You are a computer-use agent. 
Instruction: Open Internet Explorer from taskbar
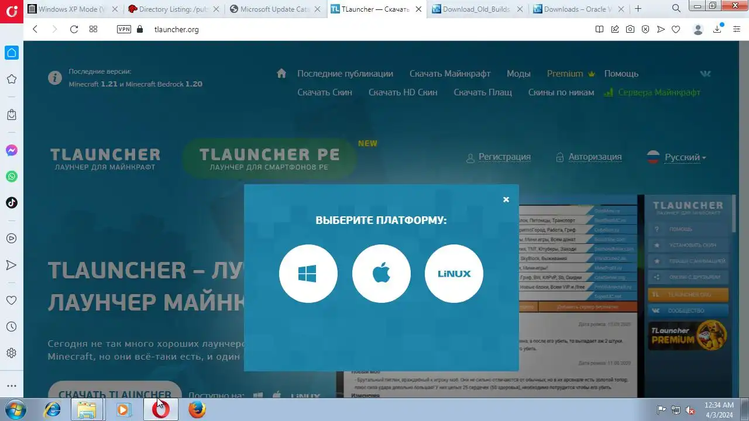coord(52,410)
